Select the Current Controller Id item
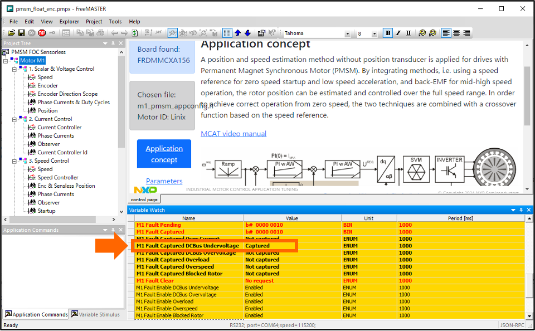535x331 pixels. 62,152
